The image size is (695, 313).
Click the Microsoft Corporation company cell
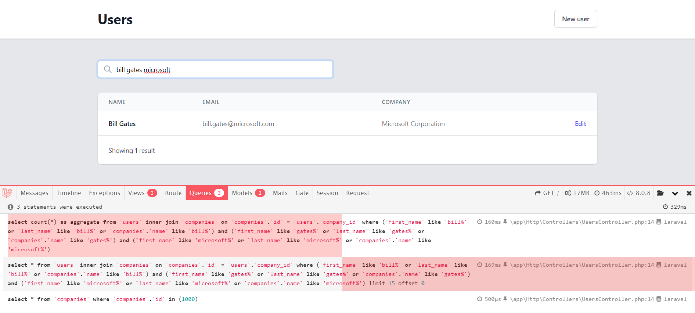click(x=413, y=124)
